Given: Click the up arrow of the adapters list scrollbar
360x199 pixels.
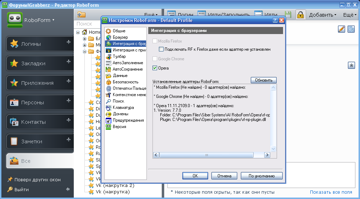Looking at the screenshot, I should 273,87.
